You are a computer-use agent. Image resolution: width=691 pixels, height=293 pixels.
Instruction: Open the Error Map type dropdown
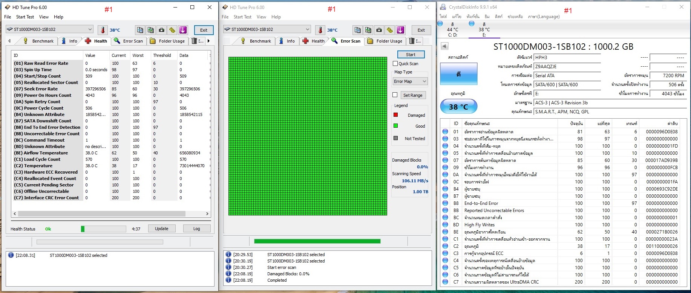410,81
